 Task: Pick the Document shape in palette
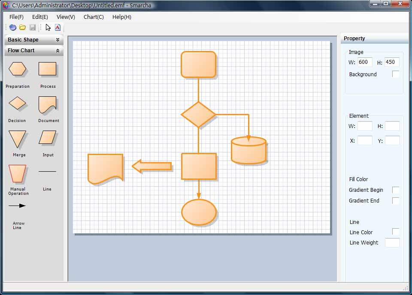[48, 104]
